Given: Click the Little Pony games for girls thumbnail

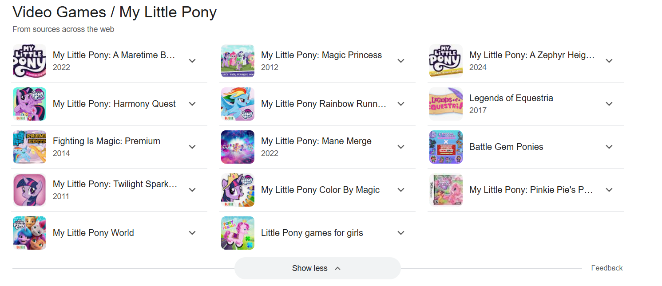Looking at the screenshot, I should [238, 233].
